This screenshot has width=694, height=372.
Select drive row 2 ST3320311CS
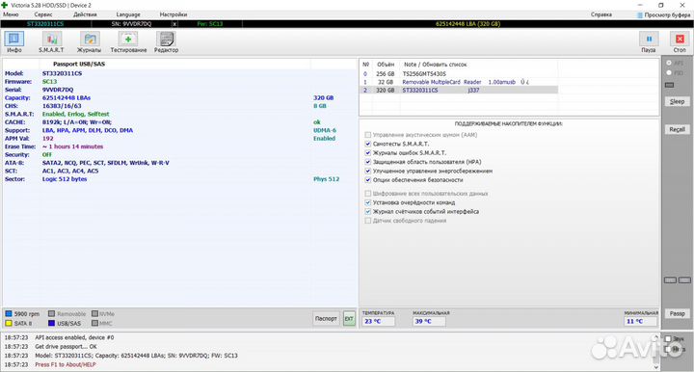[459, 90]
